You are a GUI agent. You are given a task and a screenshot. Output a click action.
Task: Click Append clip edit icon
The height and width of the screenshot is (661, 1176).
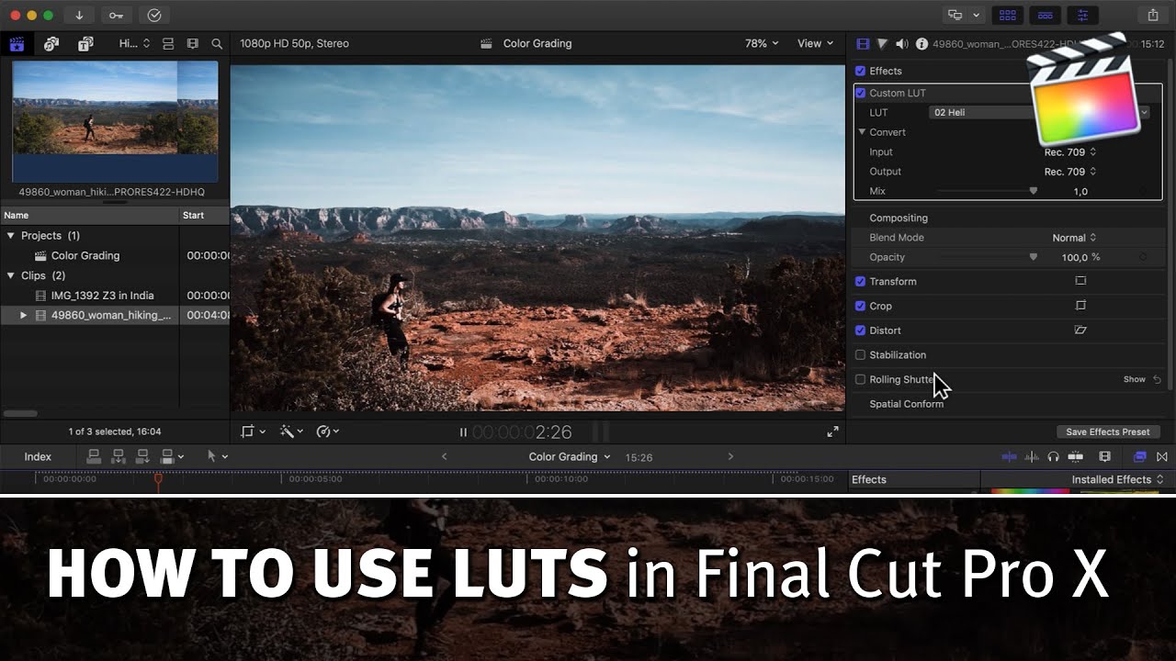point(142,456)
